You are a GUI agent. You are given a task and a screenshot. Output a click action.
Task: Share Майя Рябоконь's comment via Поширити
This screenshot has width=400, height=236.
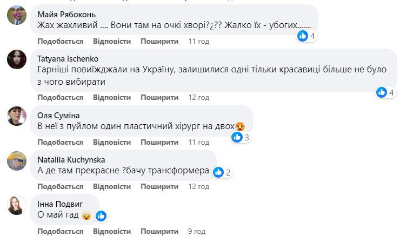point(159,42)
